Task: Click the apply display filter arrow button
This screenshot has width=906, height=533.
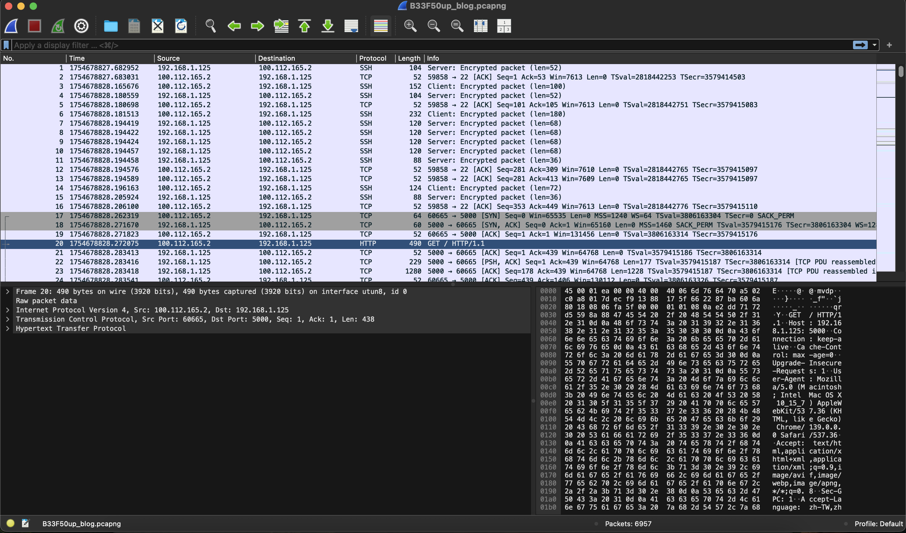Action: [860, 45]
